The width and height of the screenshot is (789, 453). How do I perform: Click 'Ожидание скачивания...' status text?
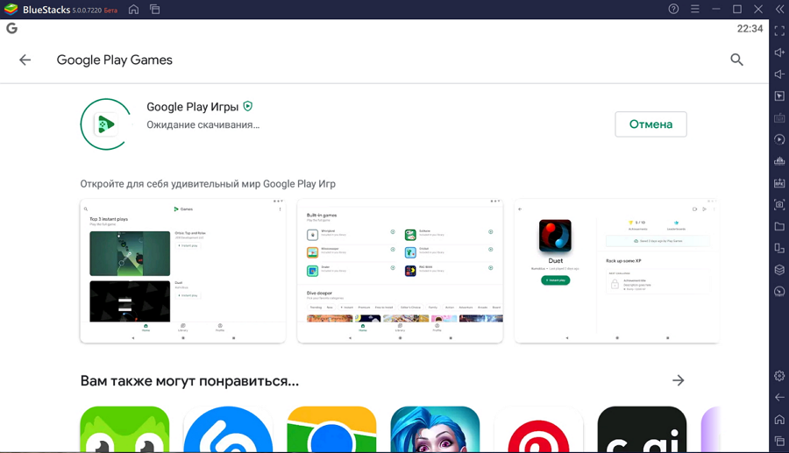point(203,124)
